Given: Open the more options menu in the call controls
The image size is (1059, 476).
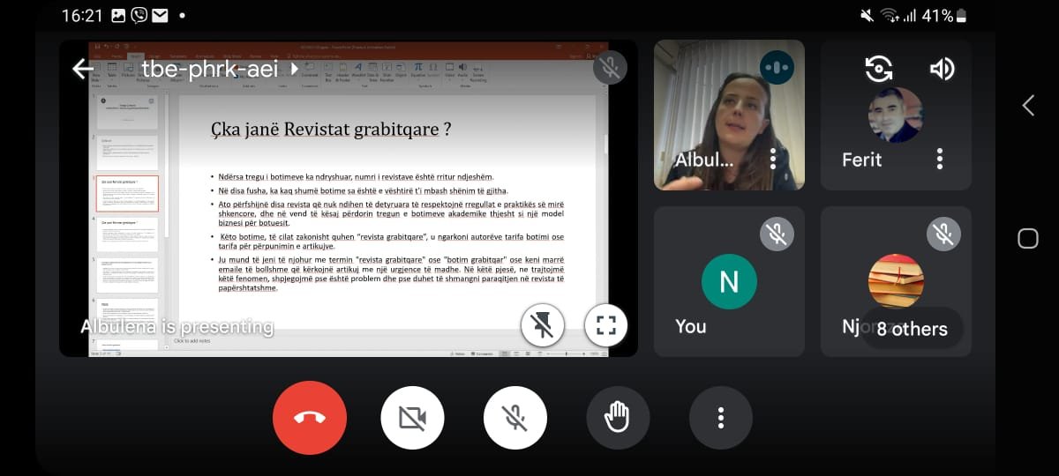Looking at the screenshot, I should tap(721, 418).
